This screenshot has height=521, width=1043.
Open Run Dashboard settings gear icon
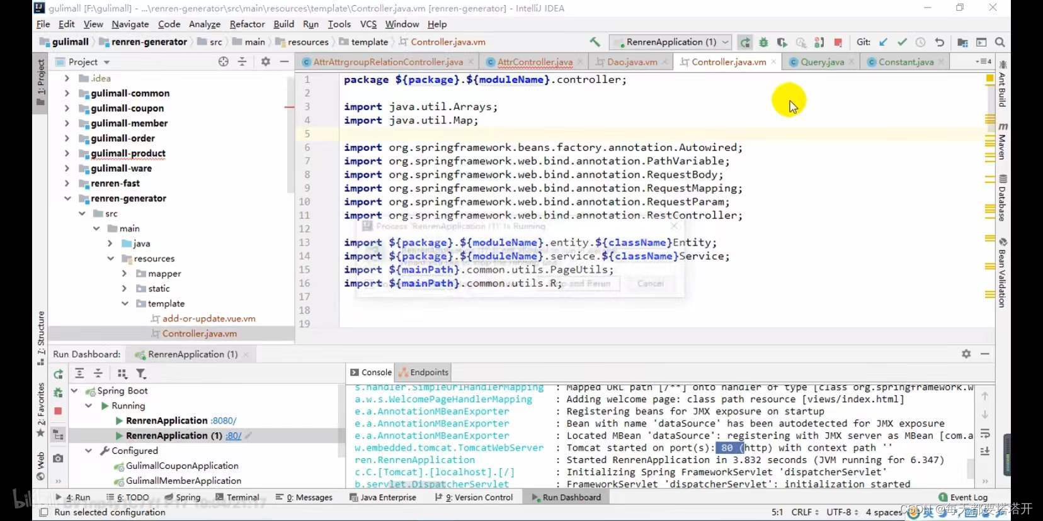pos(966,354)
